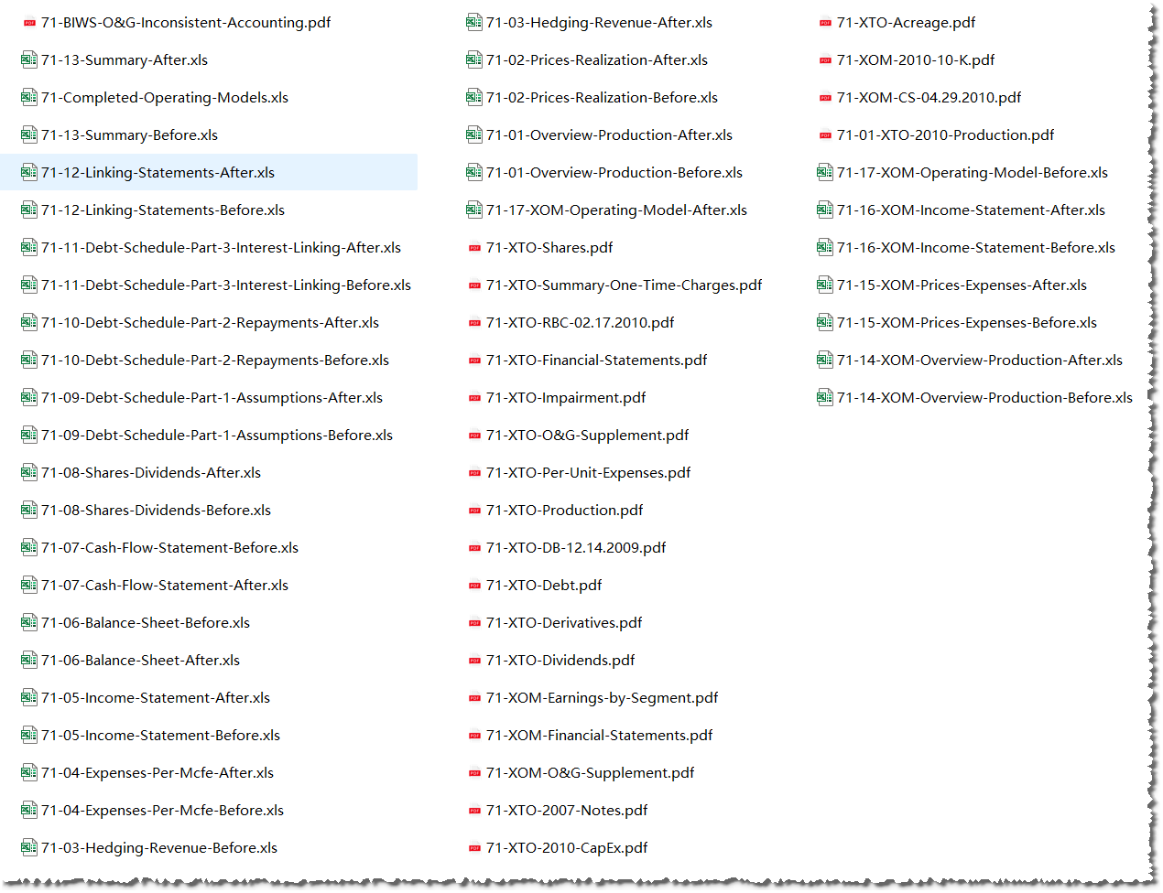This screenshot has height=893, width=1163.
Task: Select file name 71-11-Debt-Schedule-Part-3-Interest-Linking-After.xls
Action: (221, 248)
